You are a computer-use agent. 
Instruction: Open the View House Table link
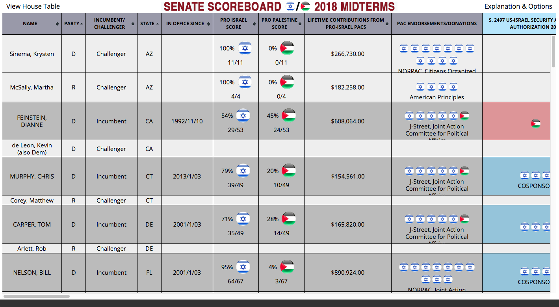(x=33, y=6)
